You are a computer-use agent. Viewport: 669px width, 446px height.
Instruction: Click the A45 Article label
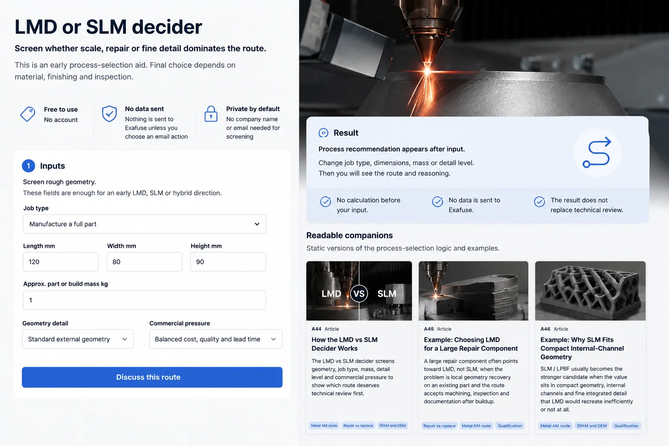[x=438, y=329]
